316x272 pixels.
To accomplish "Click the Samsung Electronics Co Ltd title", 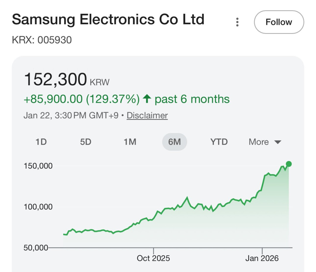I will (x=108, y=20).
